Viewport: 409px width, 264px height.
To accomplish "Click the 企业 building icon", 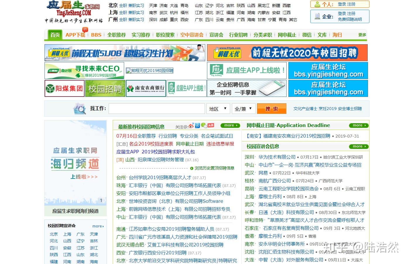I will [317, 16].
